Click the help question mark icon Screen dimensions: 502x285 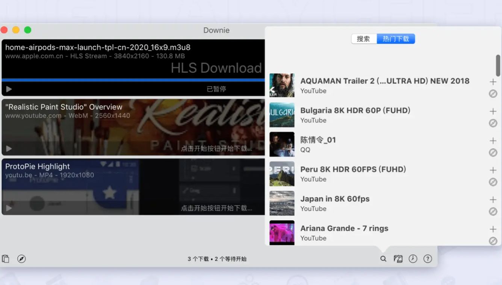pos(428,259)
